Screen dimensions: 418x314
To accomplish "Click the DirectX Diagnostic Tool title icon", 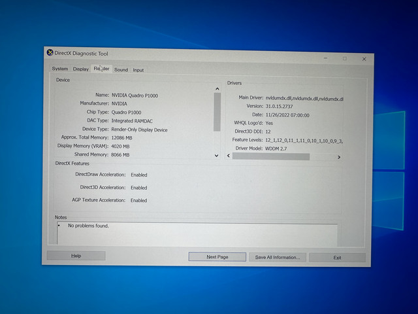I will [x=50, y=52].
